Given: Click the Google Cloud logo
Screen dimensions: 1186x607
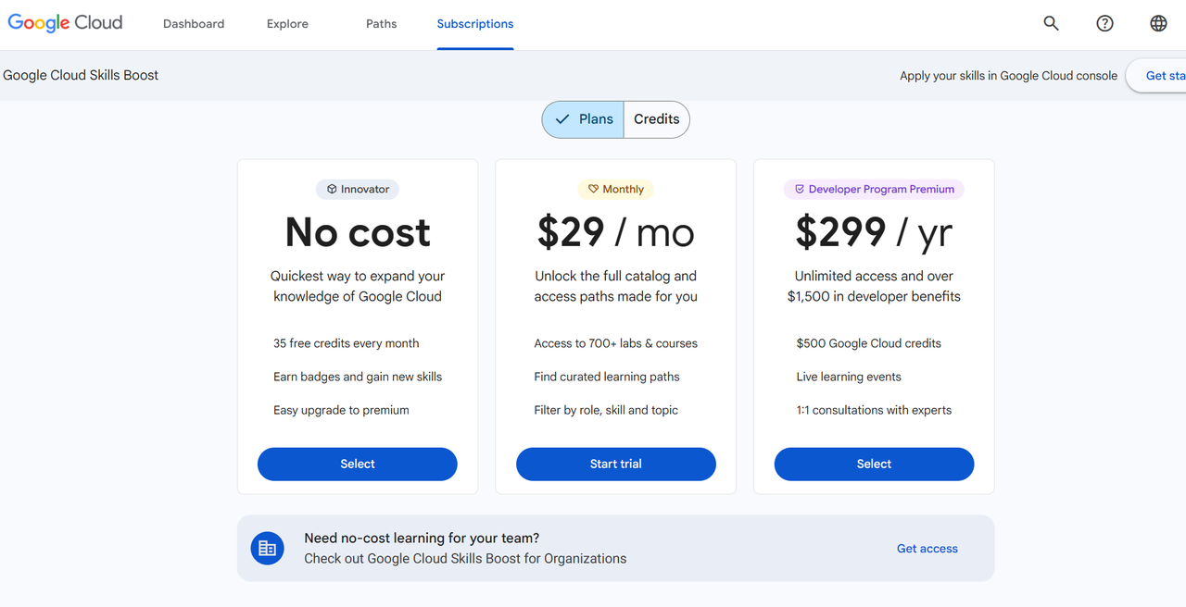Looking at the screenshot, I should tap(65, 23).
